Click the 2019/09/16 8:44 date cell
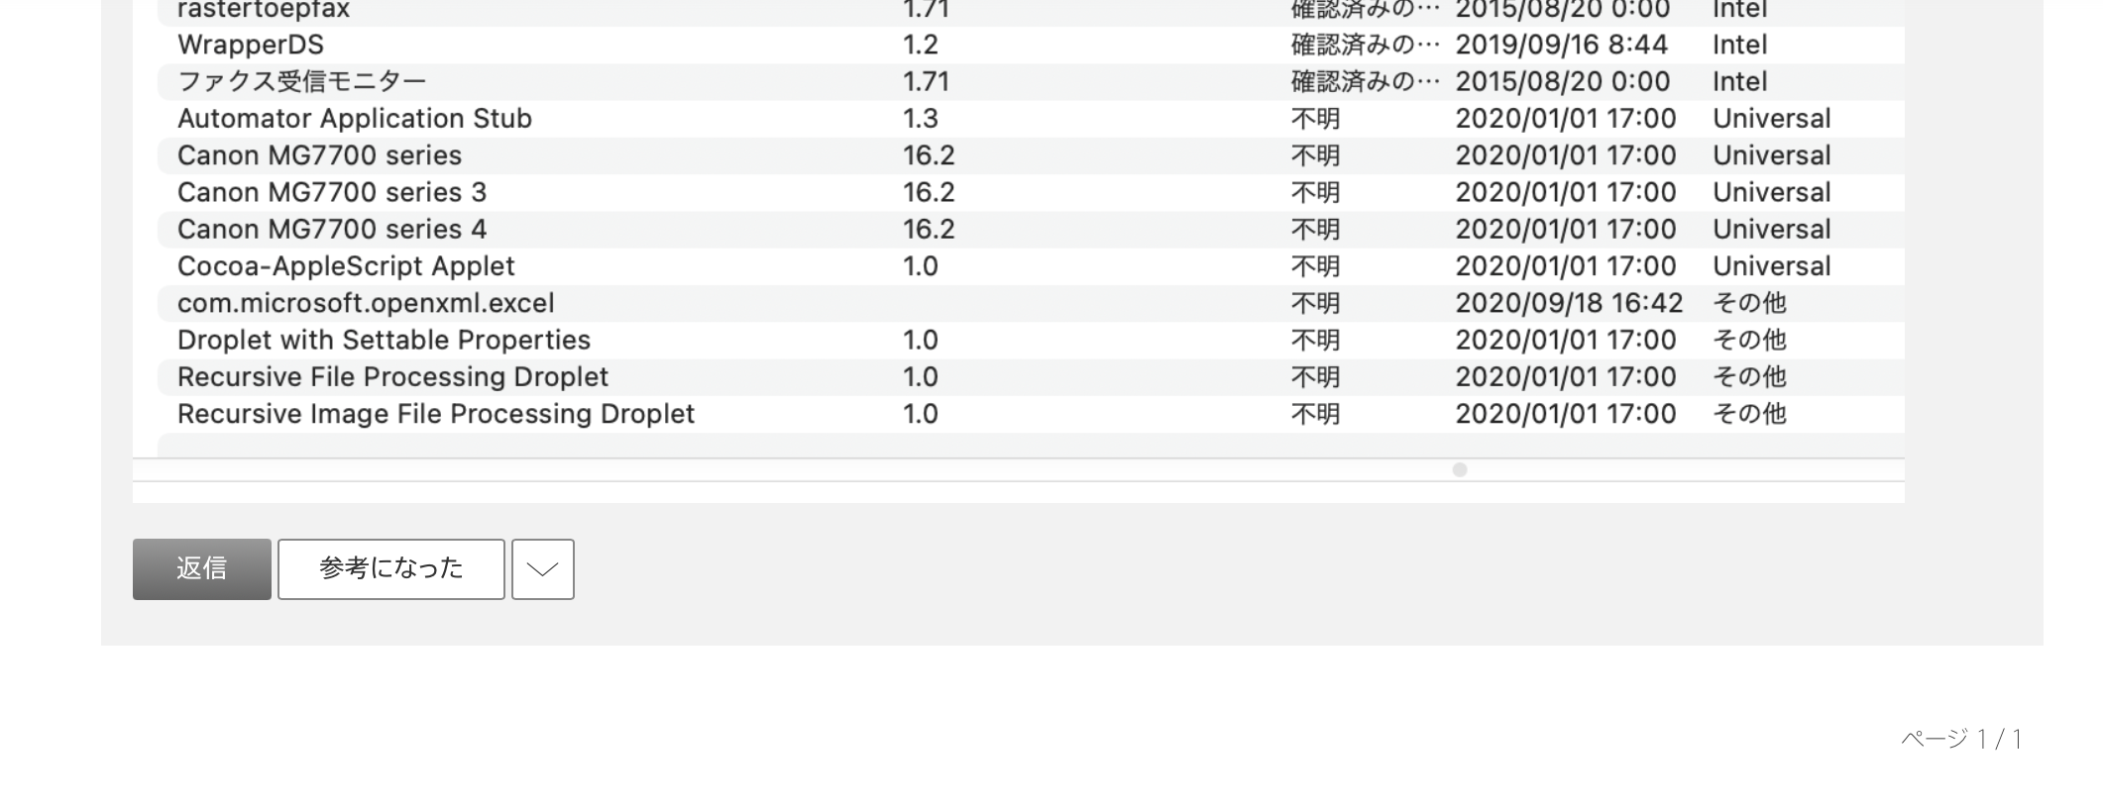This screenshot has height=810, width=2103. (1561, 45)
